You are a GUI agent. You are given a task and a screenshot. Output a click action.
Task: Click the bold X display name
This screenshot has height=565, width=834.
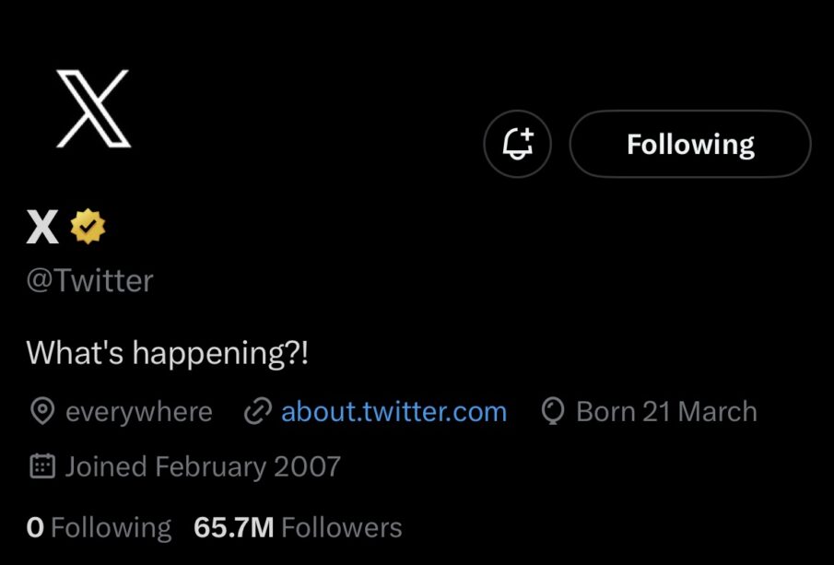click(42, 226)
